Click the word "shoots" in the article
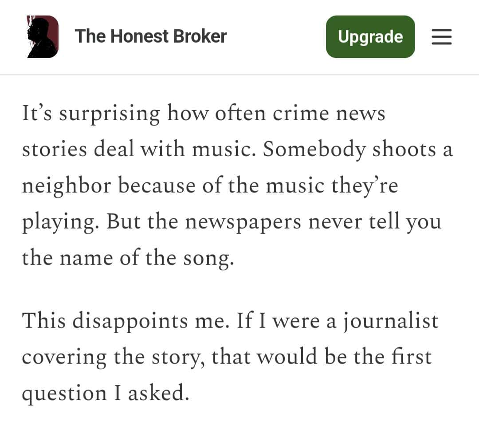The height and width of the screenshot is (426, 479). pyautogui.click(x=404, y=150)
